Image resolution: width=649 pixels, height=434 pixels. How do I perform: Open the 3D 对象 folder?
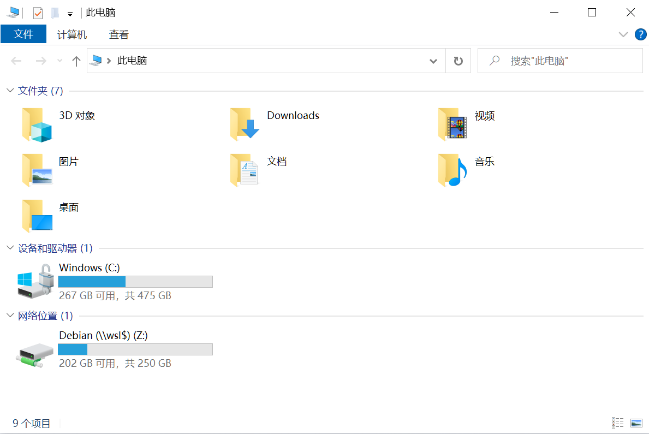(37, 124)
